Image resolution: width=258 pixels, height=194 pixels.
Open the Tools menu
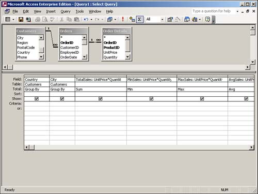pos(79,11)
